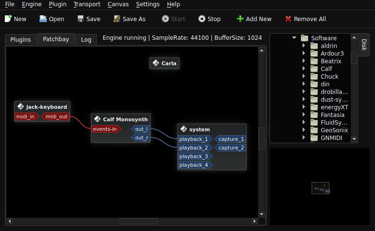The width and height of the screenshot is (375, 231).
Task: Open the Transport menu
Action: click(87, 4)
